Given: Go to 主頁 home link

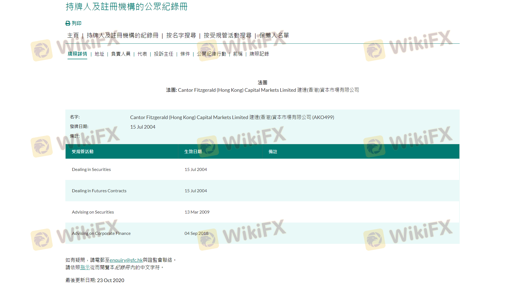Looking at the screenshot, I should coord(73,35).
